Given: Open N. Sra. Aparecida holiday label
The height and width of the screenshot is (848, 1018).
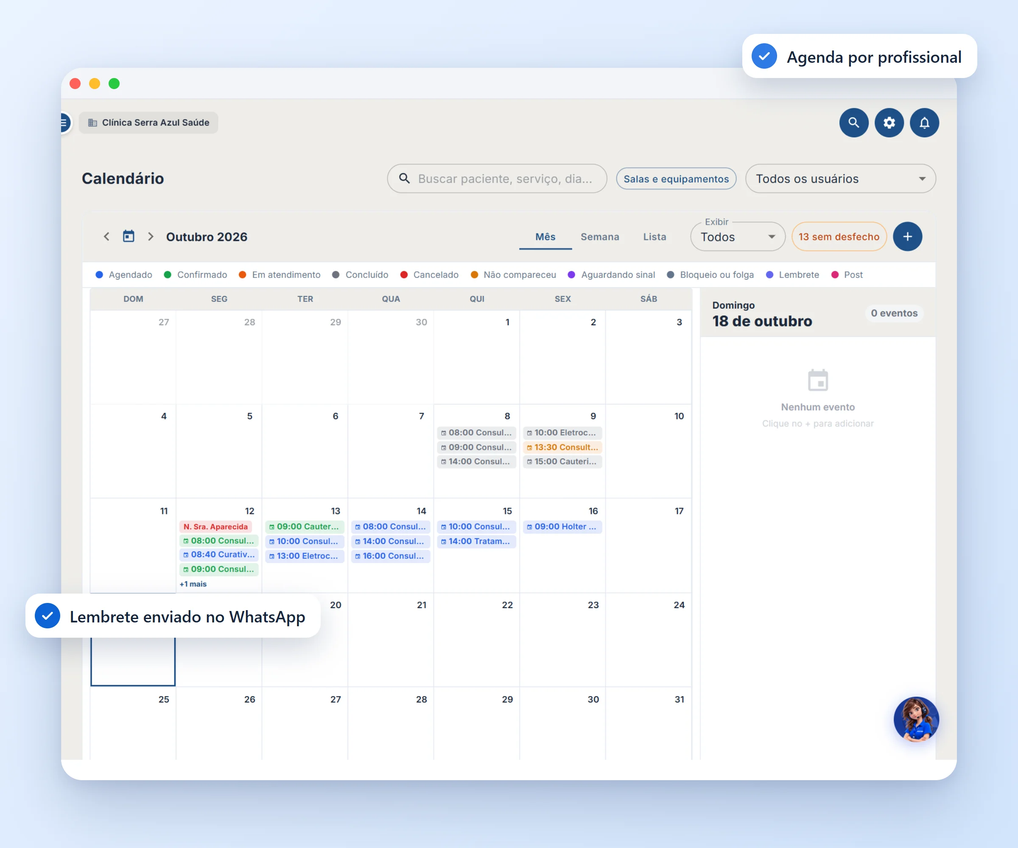Looking at the screenshot, I should tap(216, 527).
